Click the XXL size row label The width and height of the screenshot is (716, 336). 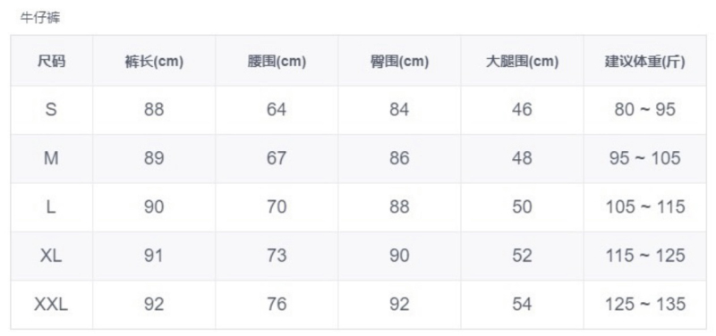point(51,304)
